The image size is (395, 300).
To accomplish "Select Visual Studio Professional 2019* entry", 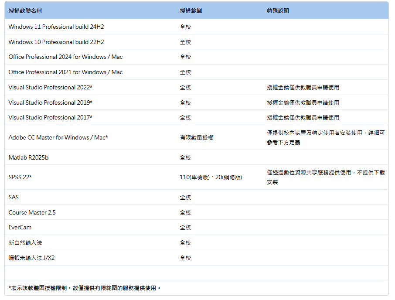I will [51, 102].
